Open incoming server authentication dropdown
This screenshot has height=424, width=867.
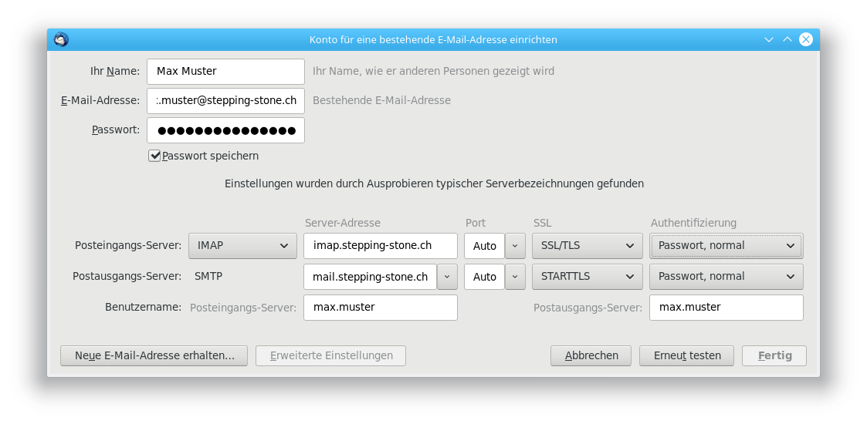tap(726, 246)
